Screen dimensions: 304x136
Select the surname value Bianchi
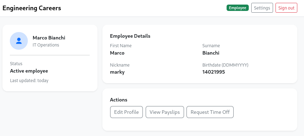click(211, 53)
